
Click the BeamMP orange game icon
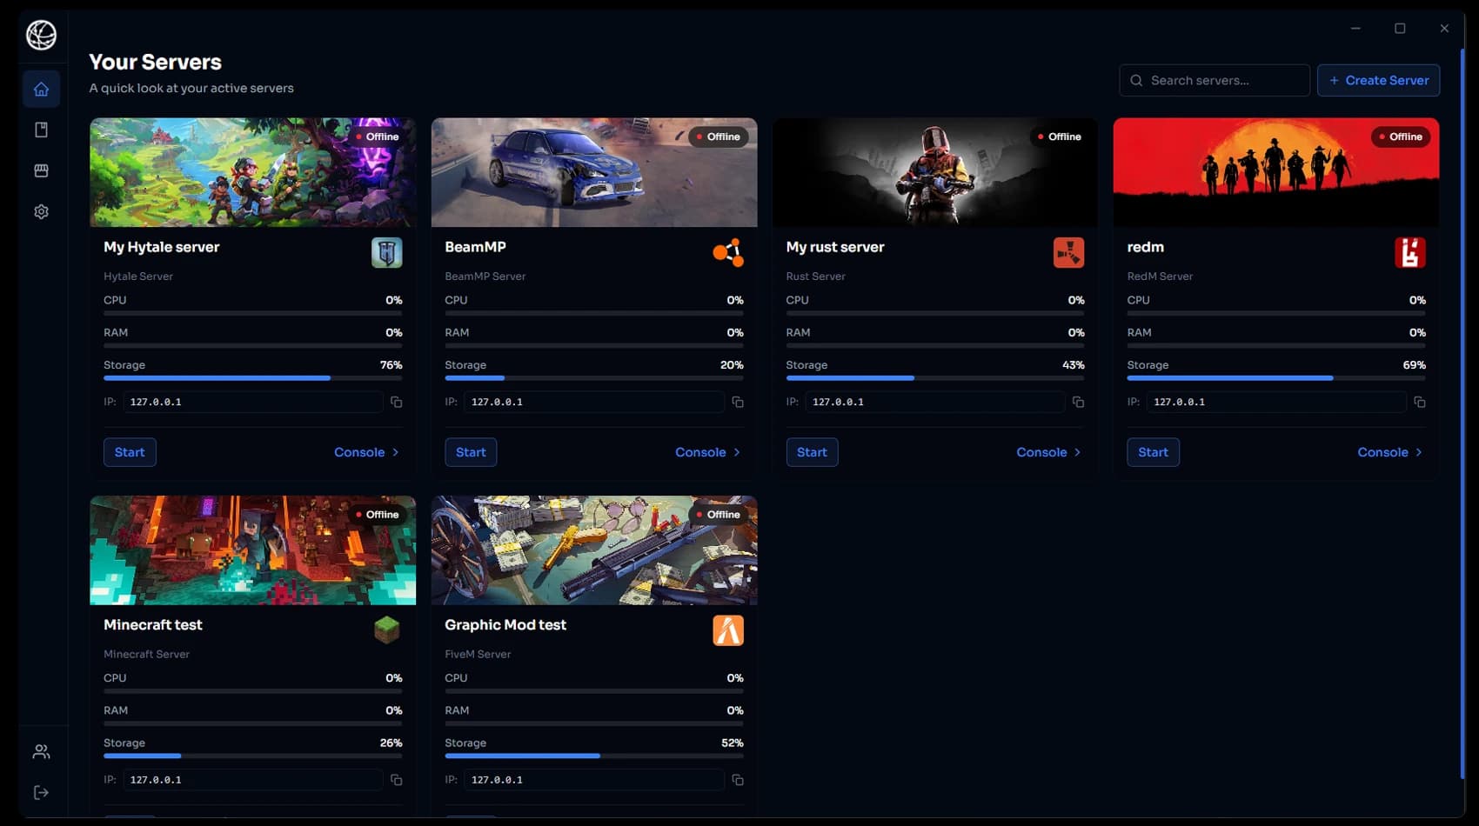click(728, 253)
